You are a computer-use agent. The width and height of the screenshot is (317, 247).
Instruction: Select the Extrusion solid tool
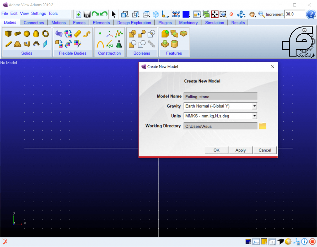point(27,44)
